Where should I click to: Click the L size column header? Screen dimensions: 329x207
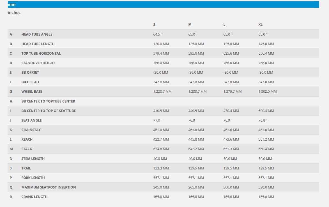point(224,25)
